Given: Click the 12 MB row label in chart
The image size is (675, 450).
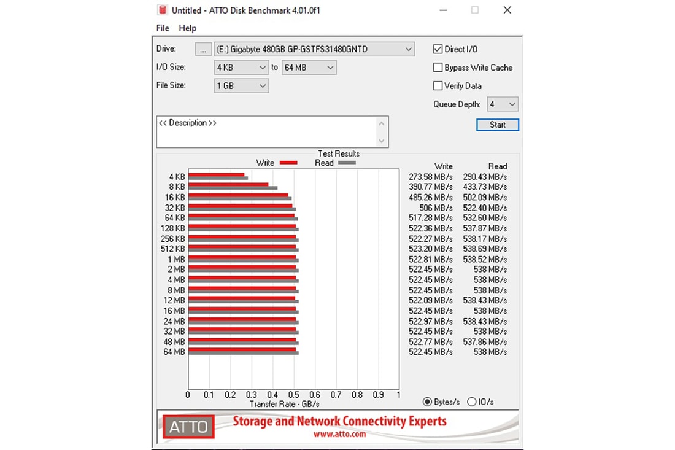Looking at the screenshot, I should 174,300.
